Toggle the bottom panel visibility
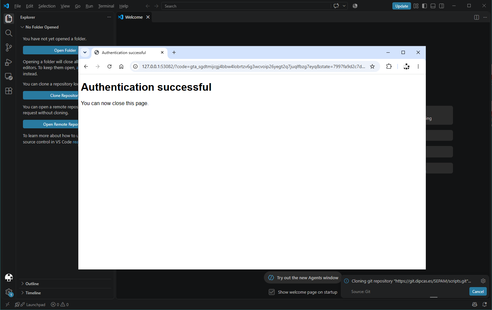The height and width of the screenshot is (310, 492). 433,6
